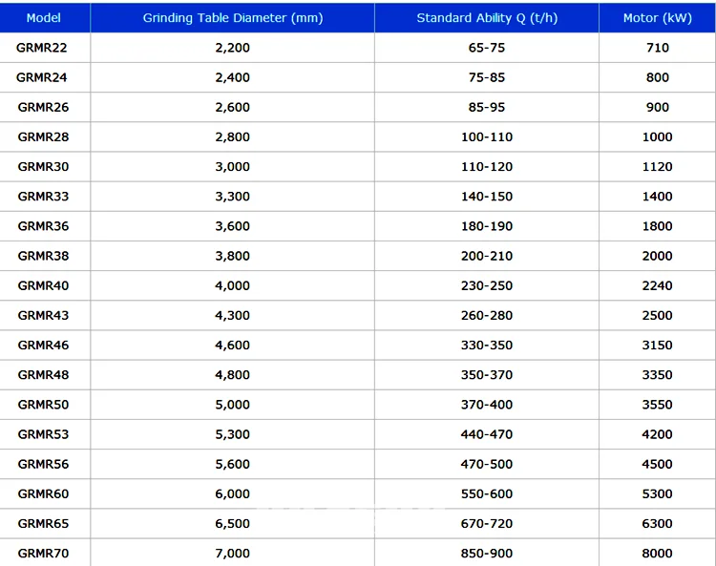Click the 65-75 ability value
Image resolution: width=716 pixels, height=566 pixels.
coord(487,47)
